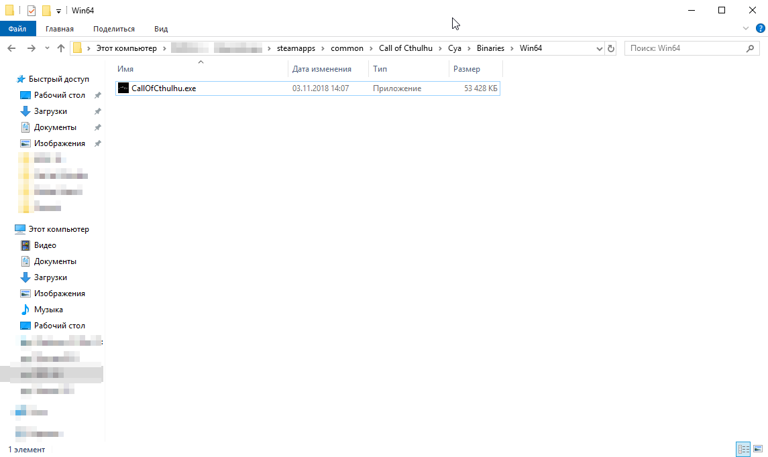Click the folder icon in address bar

coord(77,48)
